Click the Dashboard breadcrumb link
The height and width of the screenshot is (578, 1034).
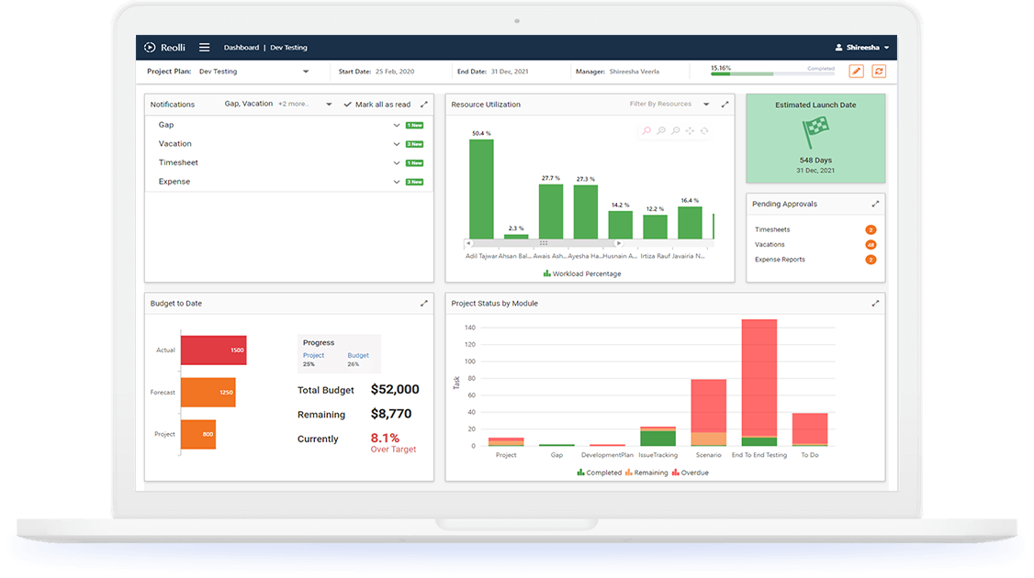click(242, 48)
